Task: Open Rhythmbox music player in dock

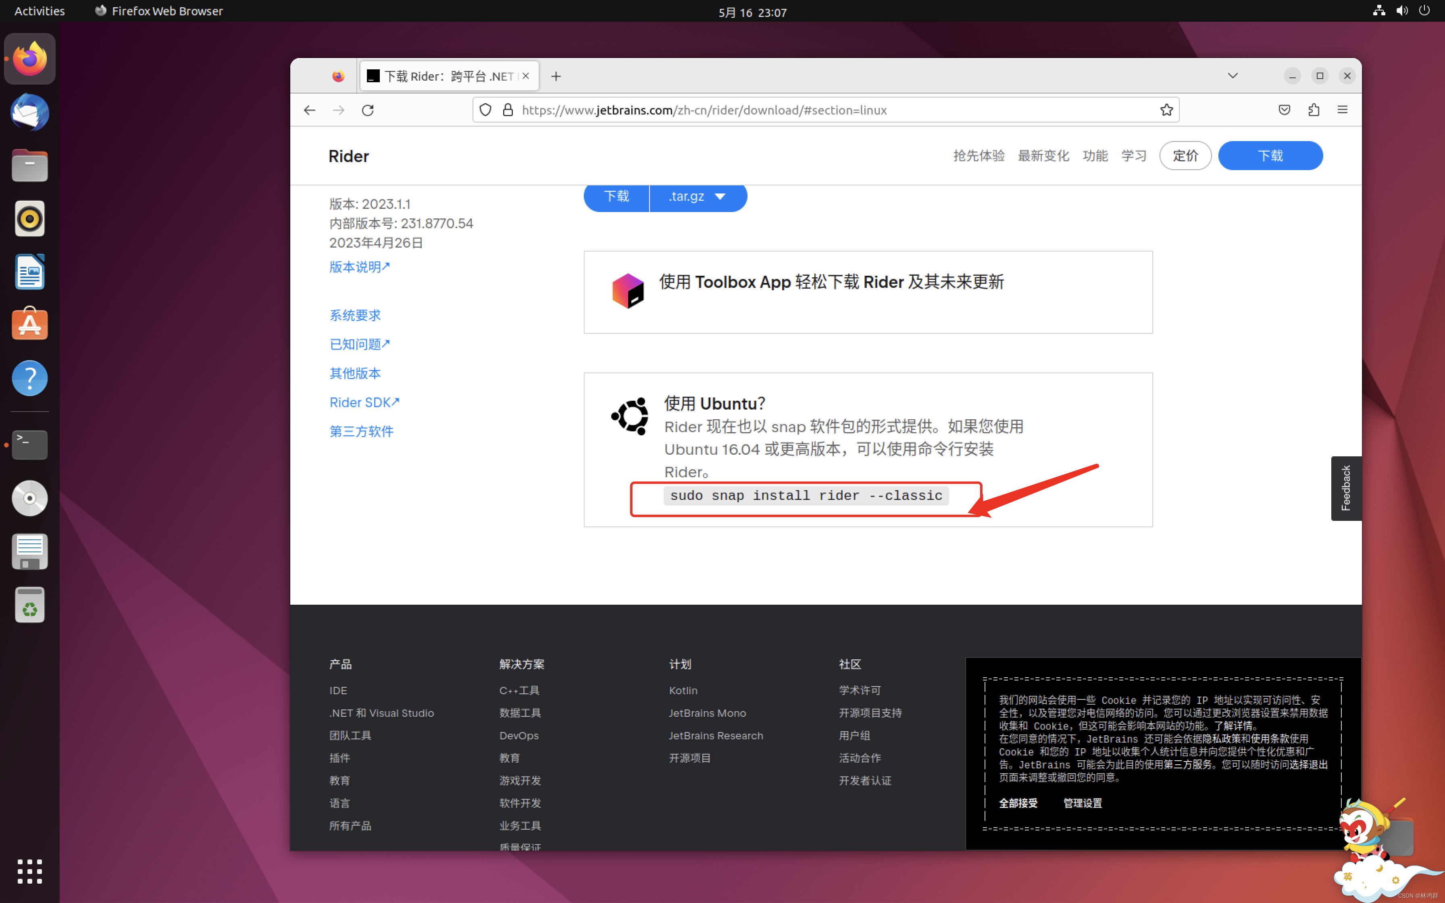Action: (x=30, y=218)
